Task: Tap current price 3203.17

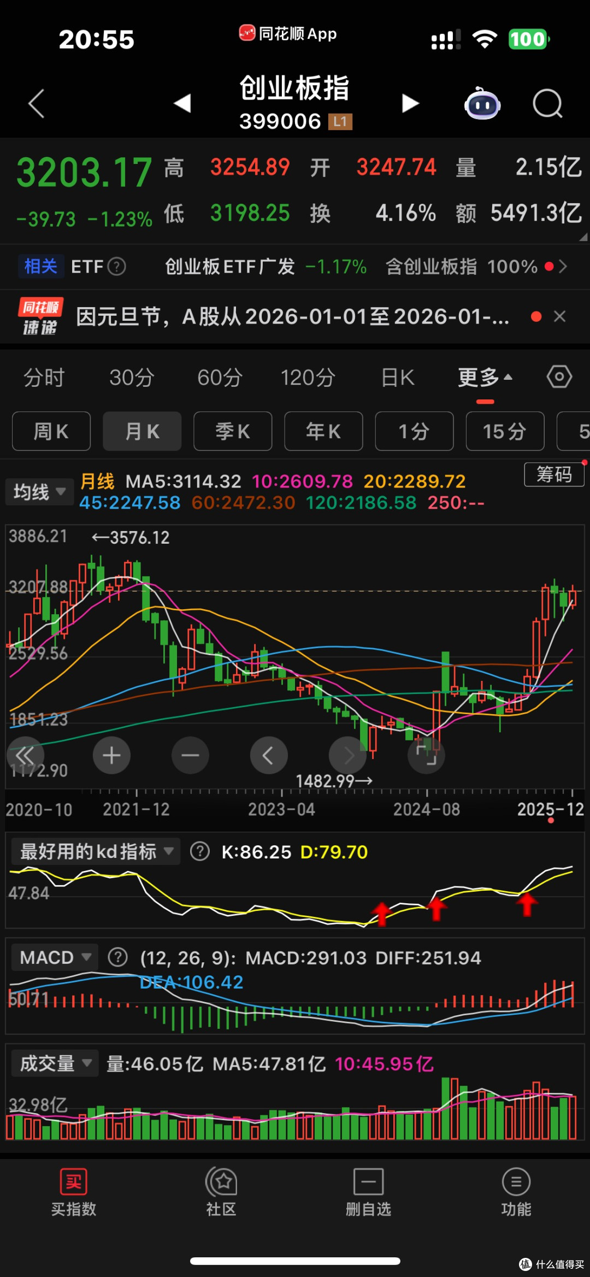Action: click(84, 173)
